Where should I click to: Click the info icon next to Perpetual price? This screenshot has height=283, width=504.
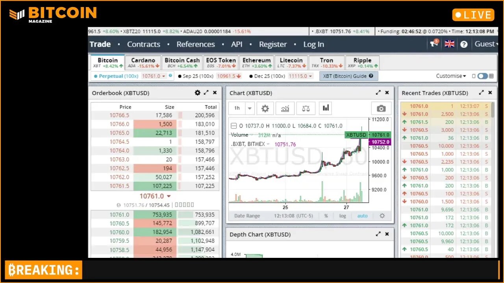(x=170, y=75)
